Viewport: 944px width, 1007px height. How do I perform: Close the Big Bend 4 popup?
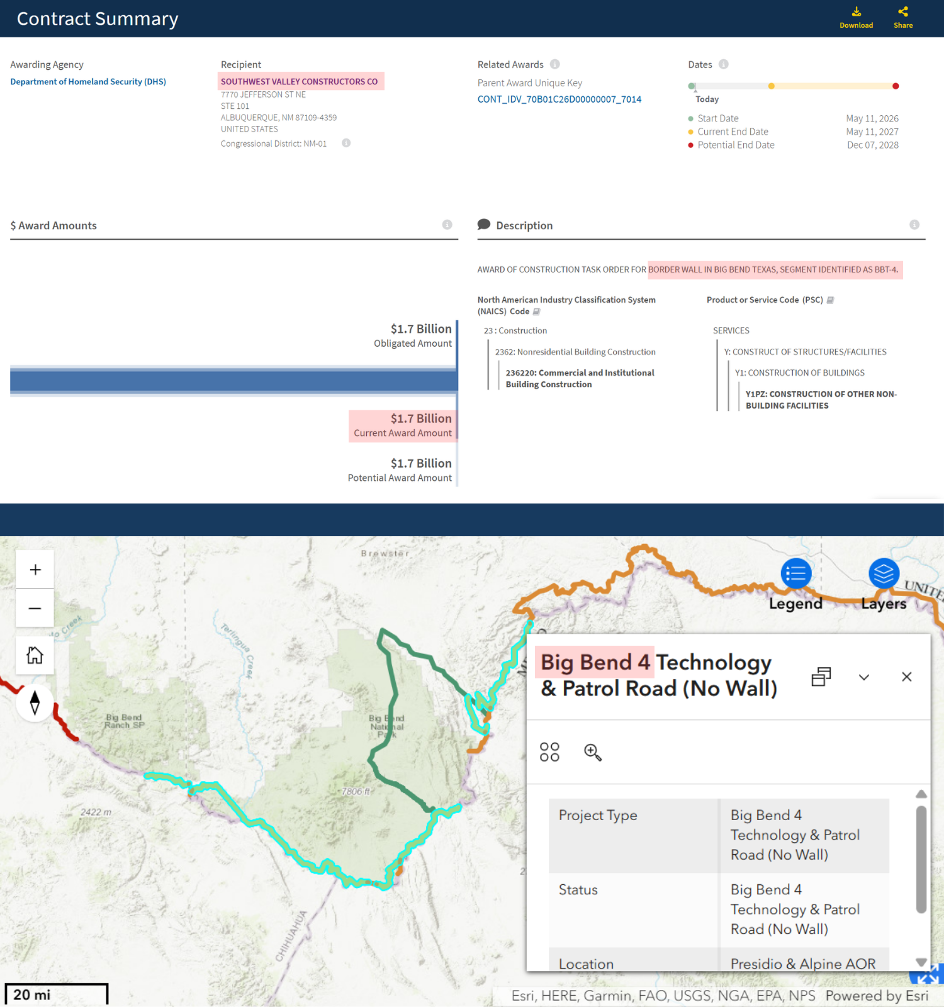coord(907,677)
